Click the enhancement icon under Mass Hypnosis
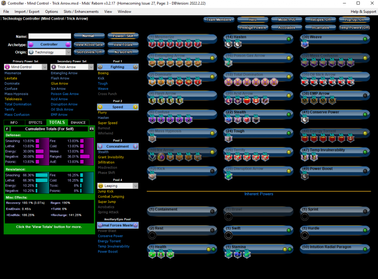The image size is (378, 279). tap(153, 139)
